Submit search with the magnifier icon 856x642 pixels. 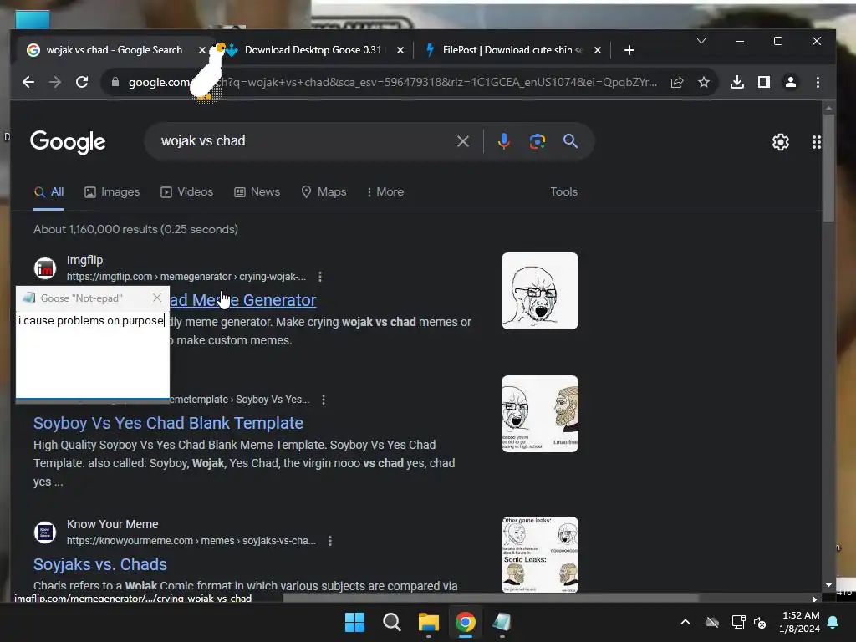pyautogui.click(x=570, y=141)
